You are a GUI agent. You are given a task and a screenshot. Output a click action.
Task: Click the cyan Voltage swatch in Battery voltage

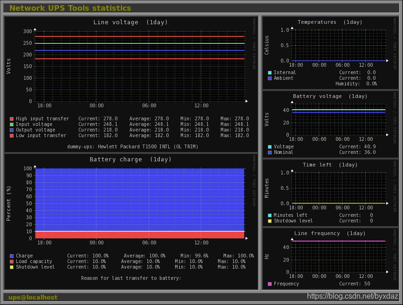tap(270, 147)
